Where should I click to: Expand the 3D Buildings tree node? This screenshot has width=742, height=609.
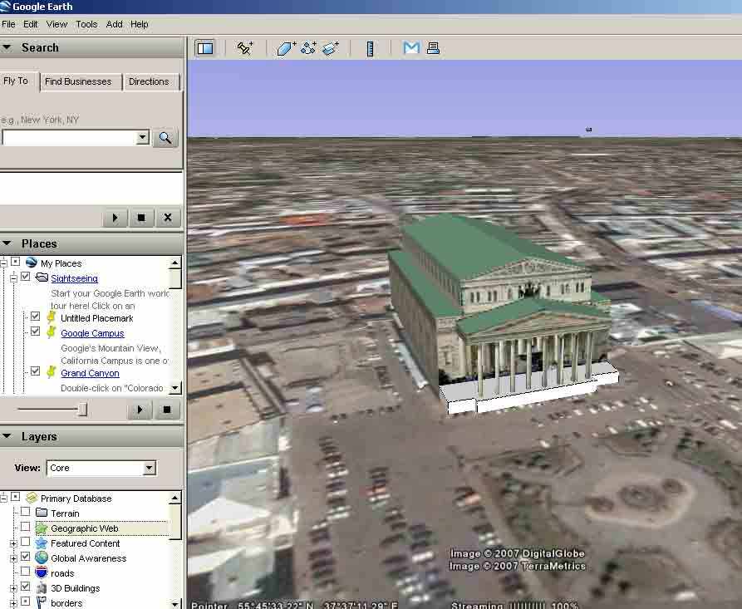(13, 589)
